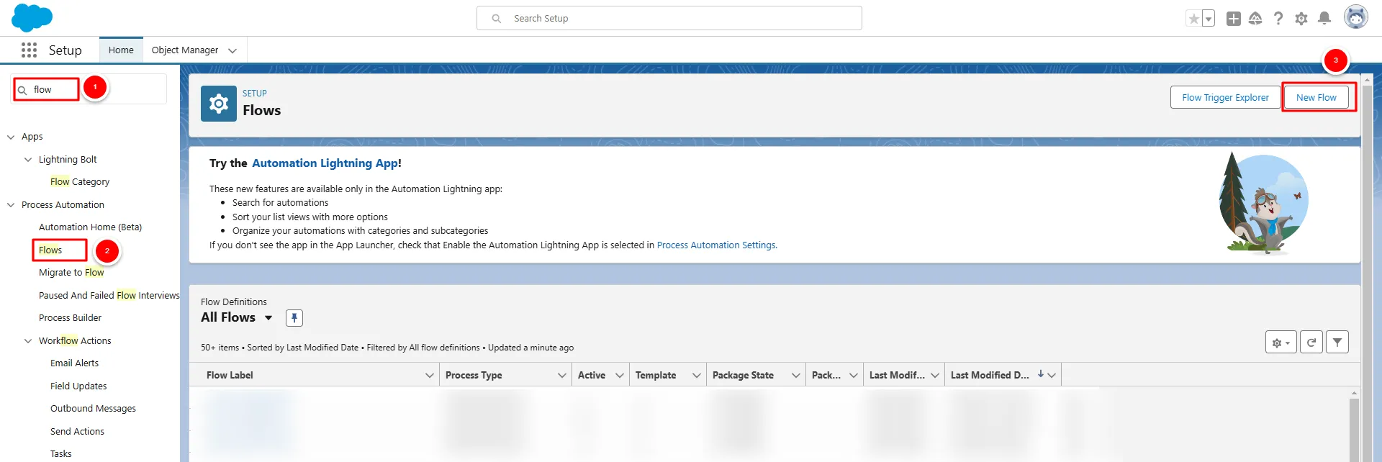Open Field Updates
Screen dimensions: 1382x462
click(x=78, y=386)
